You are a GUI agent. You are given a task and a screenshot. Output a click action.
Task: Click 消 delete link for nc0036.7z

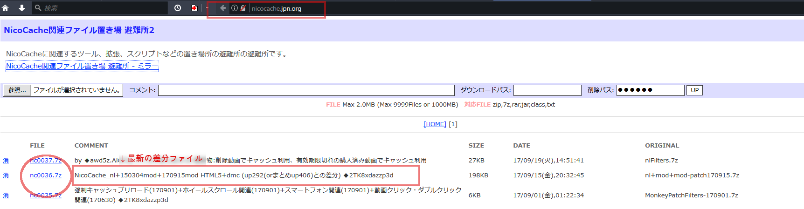(6, 175)
